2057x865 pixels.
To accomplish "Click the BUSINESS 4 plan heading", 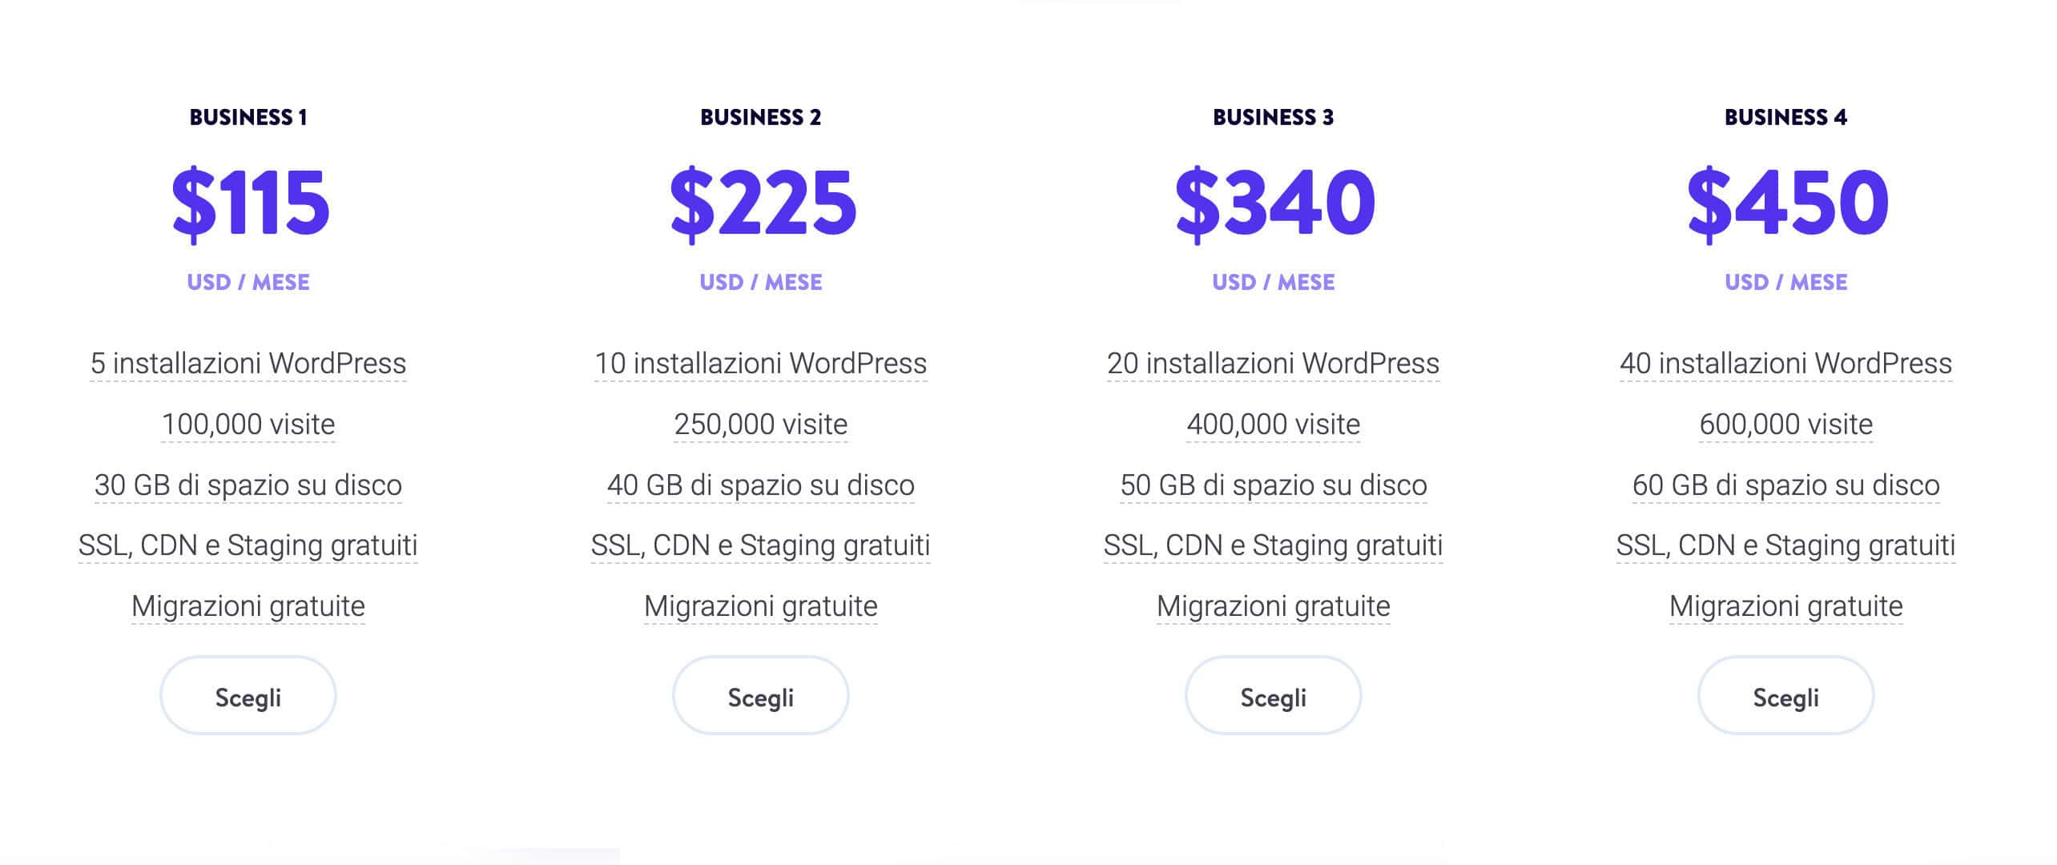I will pyautogui.click(x=1785, y=117).
